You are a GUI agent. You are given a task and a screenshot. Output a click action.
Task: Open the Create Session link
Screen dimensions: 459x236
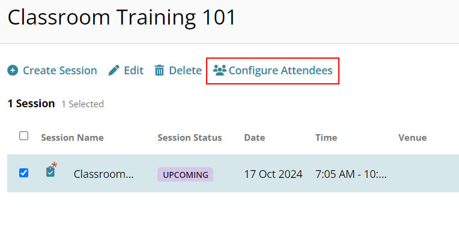click(x=60, y=70)
